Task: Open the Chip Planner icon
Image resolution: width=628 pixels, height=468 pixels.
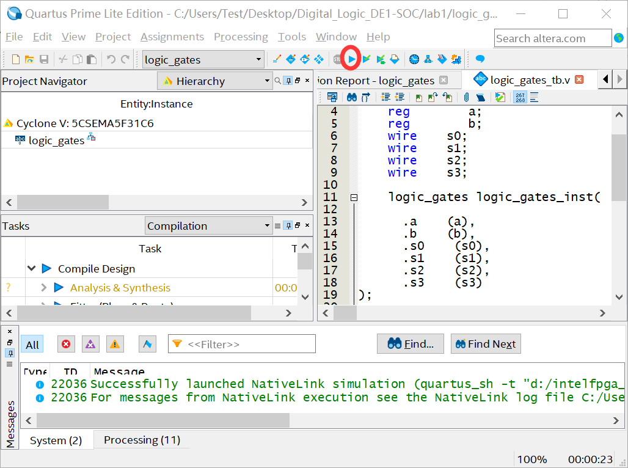Action: (x=319, y=59)
